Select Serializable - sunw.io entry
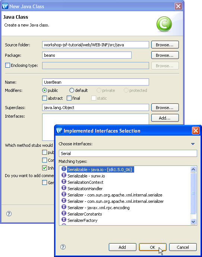202x257 pixels. point(86,176)
